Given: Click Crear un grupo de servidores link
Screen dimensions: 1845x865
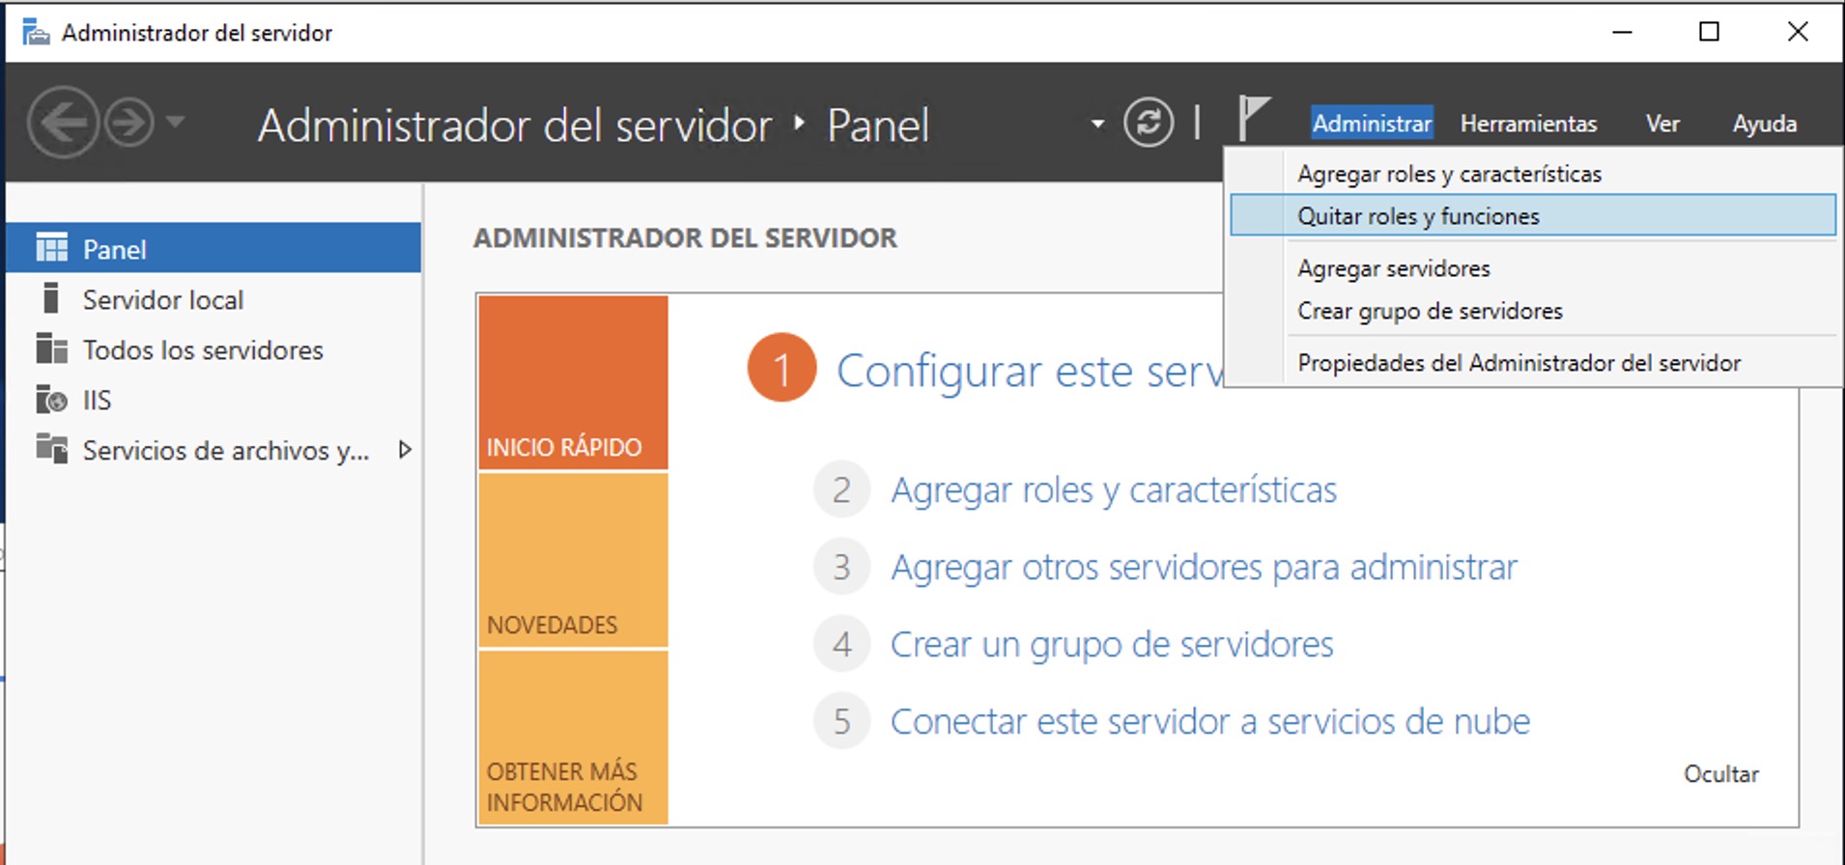Looking at the screenshot, I should [x=1112, y=645].
